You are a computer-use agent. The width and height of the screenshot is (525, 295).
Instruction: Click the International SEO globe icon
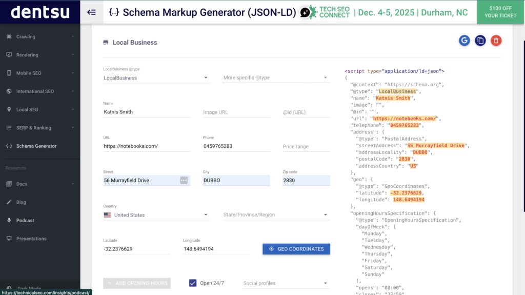pos(9,91)
